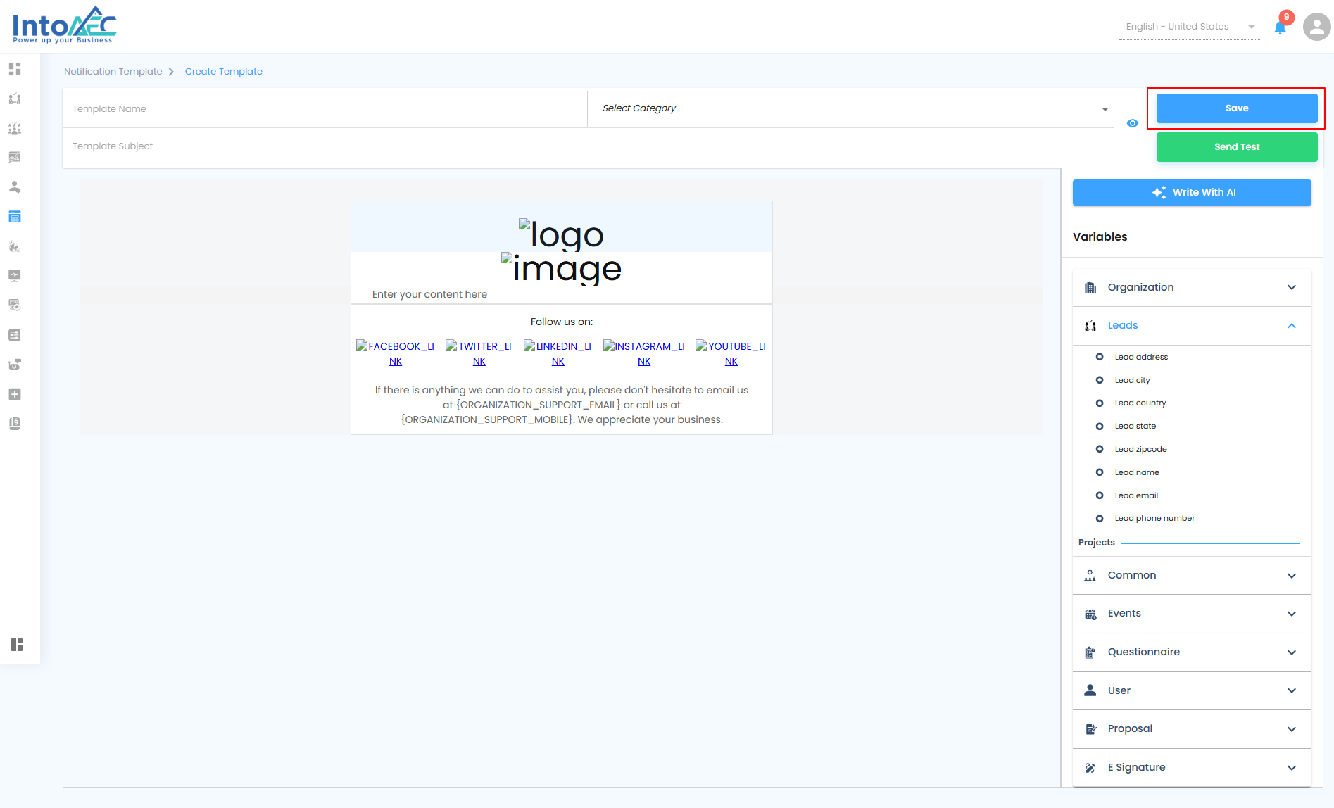Go to Notification Template breadcrumb
Screen dimensions: 1334x808
pos(113,72)
